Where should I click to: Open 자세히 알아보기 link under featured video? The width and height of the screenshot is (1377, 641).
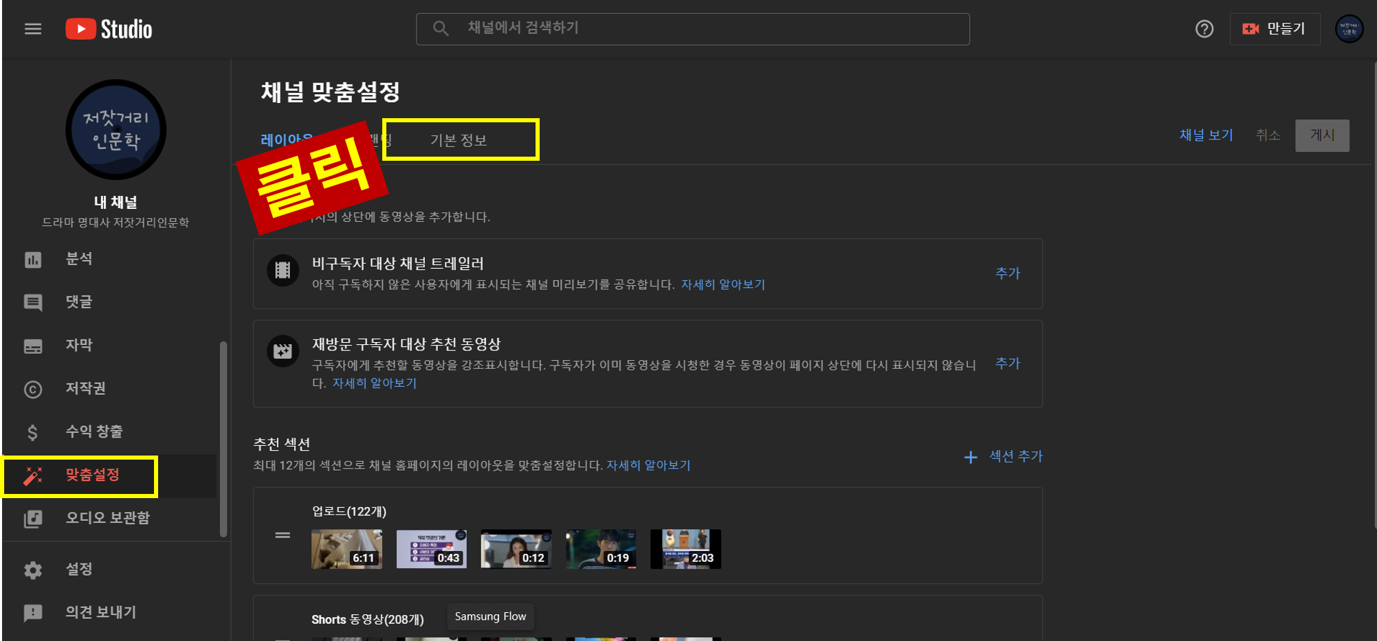pyautogui.click(x=375, y=383)
